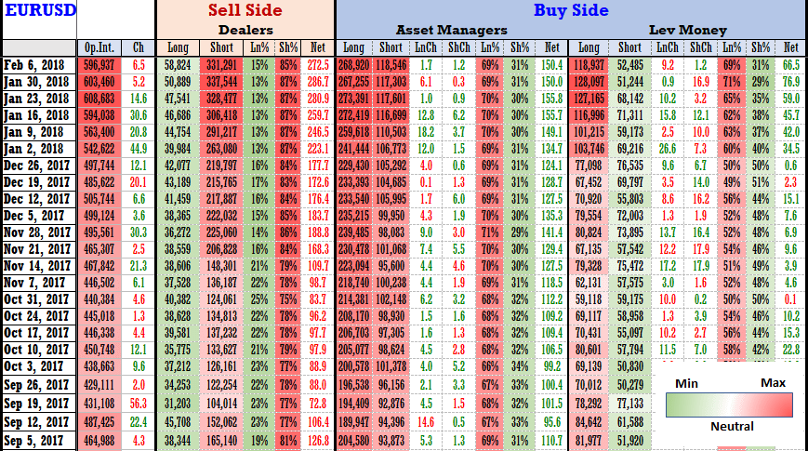Select the Op.Int. column header
The height and width of the screenshot is (451, 808).
[99, 47]
